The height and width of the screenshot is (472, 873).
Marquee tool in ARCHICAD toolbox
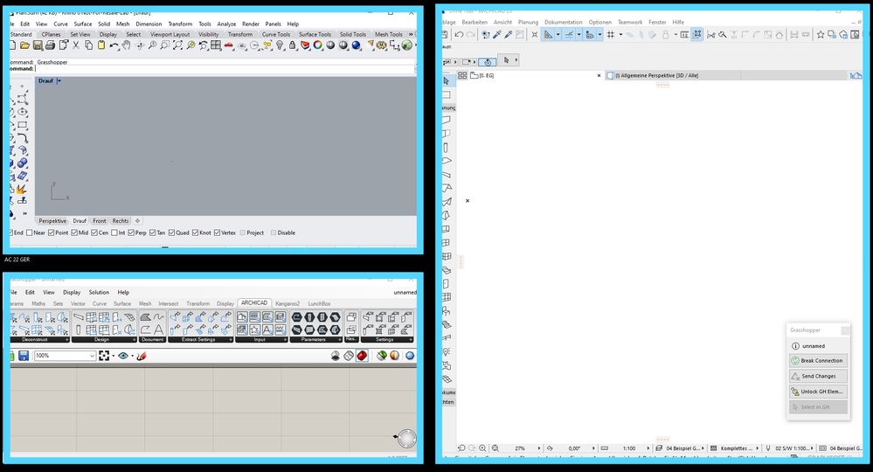tap(446, 94)
